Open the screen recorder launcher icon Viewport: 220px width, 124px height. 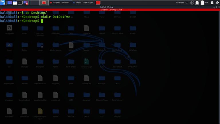26,3
